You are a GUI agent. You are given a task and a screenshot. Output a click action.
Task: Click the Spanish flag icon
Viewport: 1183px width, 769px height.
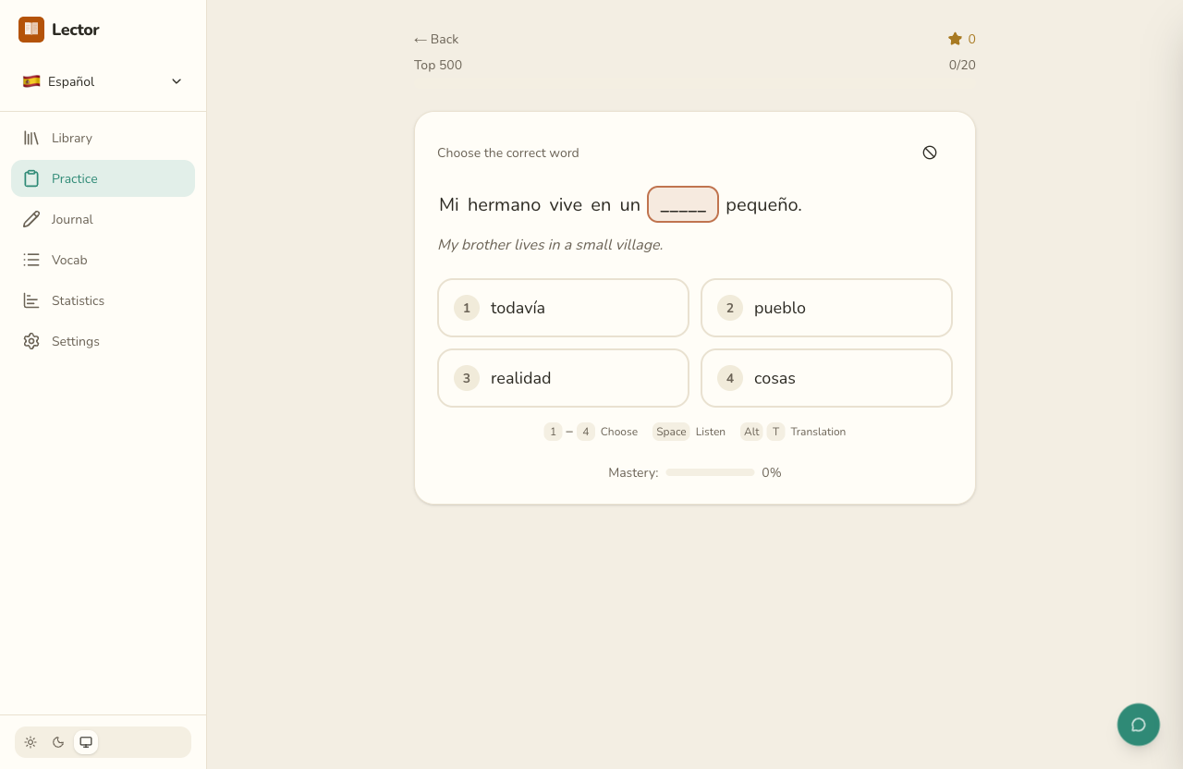(x=31, y=81)
